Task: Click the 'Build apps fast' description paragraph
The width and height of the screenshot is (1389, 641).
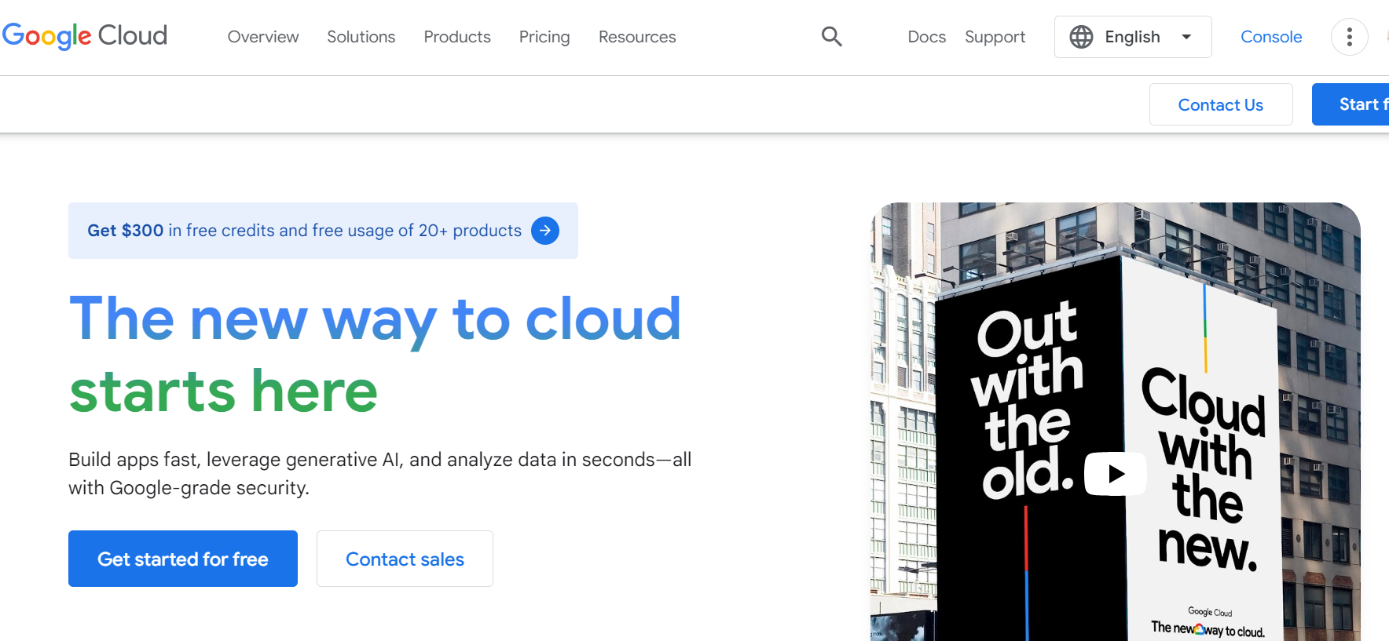Action: click(x=380, y=473)
